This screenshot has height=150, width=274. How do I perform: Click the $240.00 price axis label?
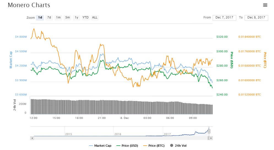tap(222, 95)
